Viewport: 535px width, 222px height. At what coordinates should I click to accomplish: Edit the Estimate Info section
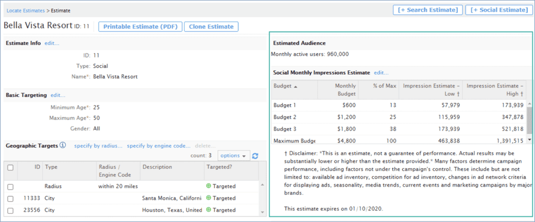(52, 43)
